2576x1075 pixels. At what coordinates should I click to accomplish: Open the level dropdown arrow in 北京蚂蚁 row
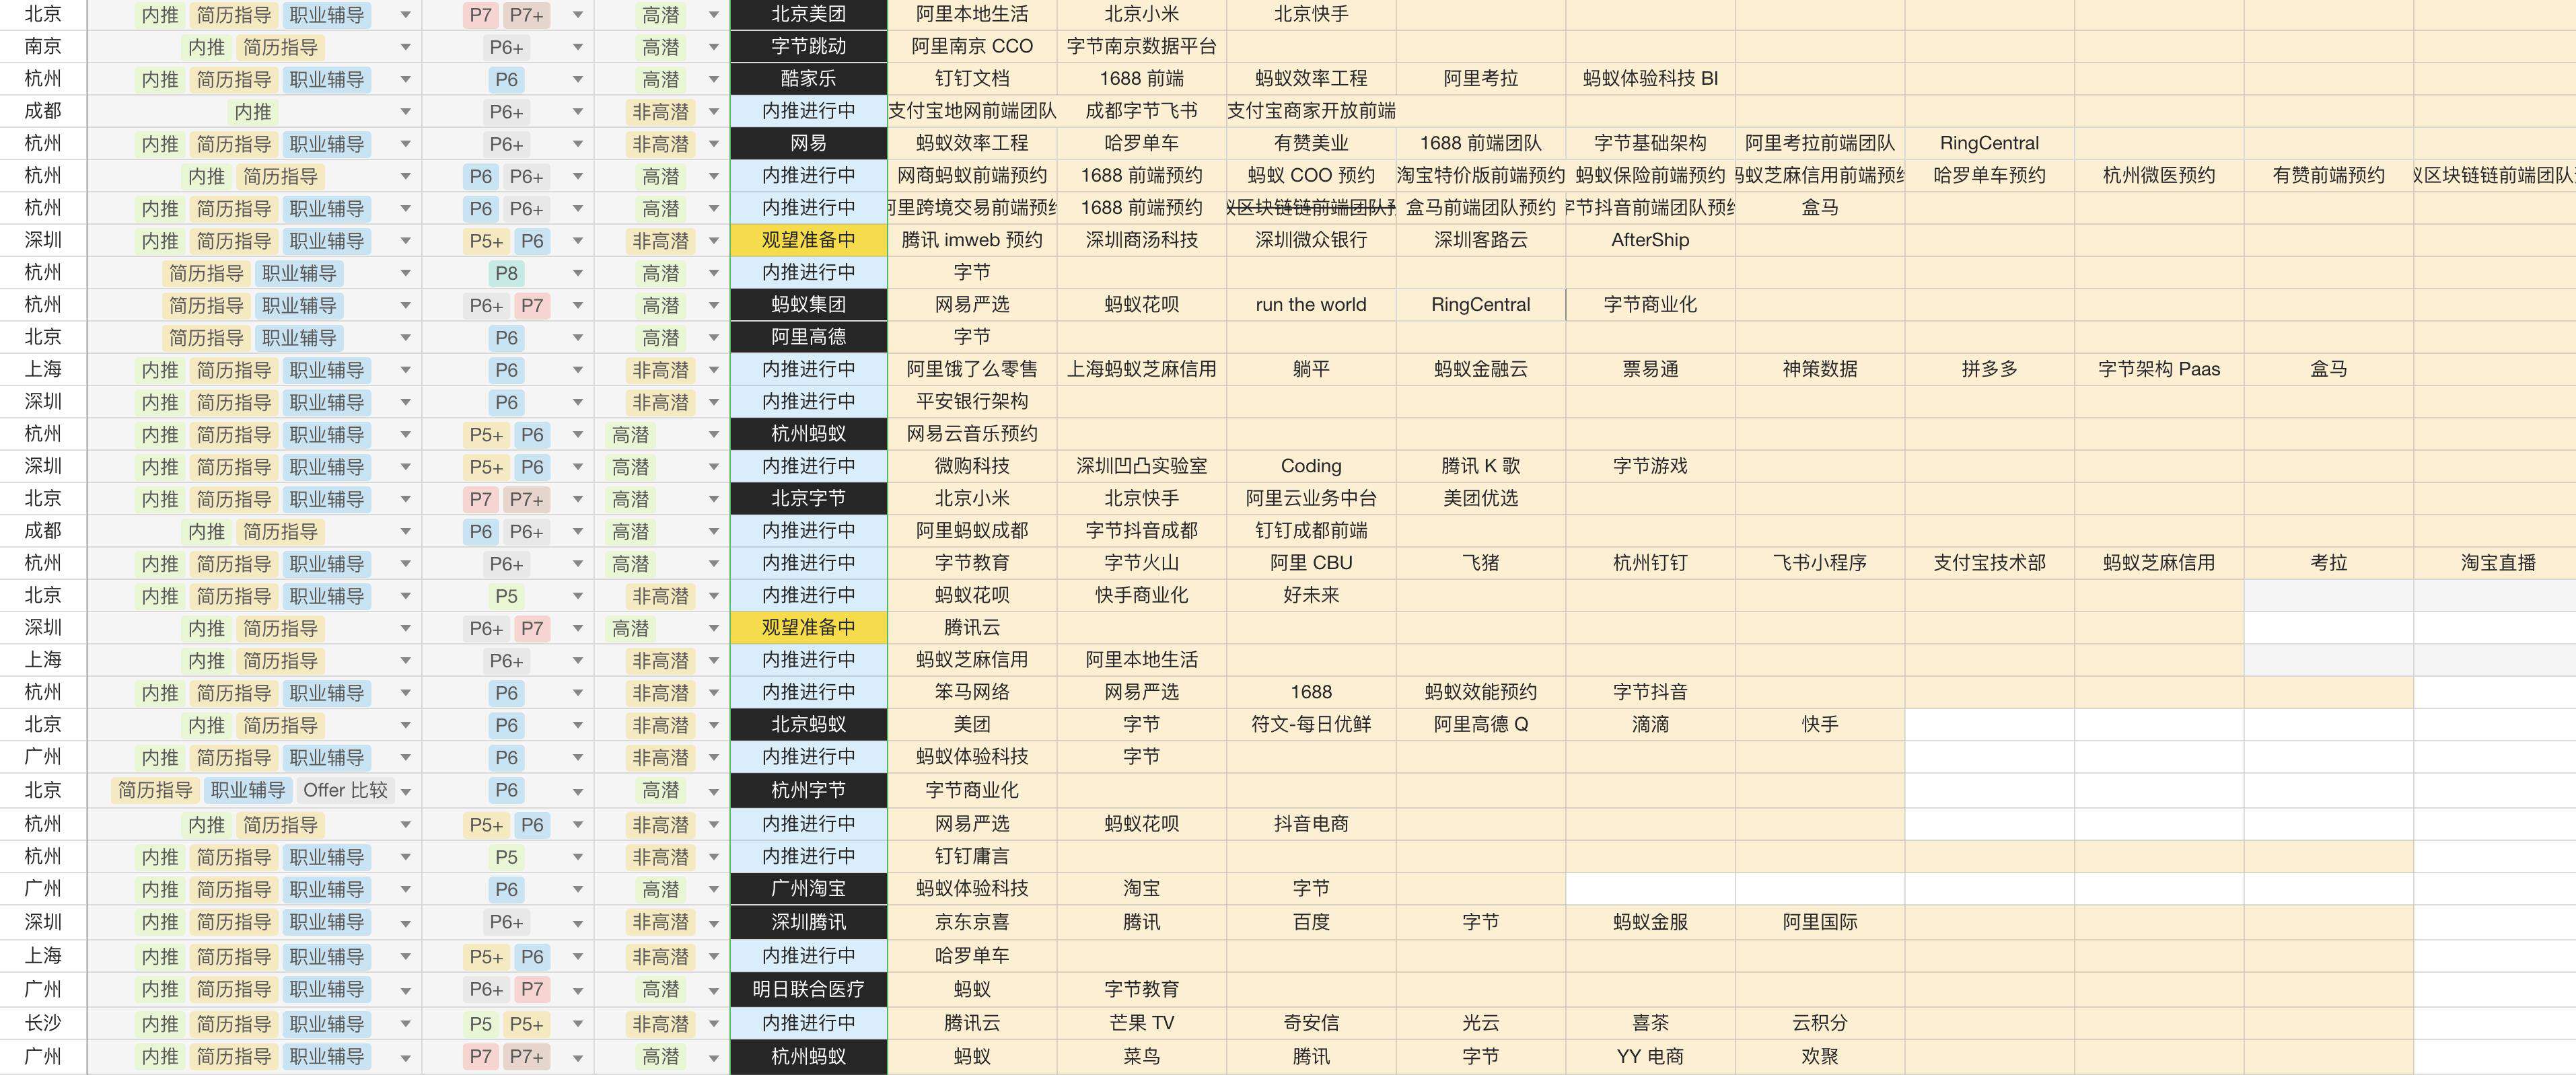click(577, 725)
